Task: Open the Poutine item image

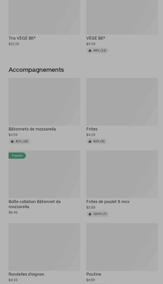Action: point(122,247)
